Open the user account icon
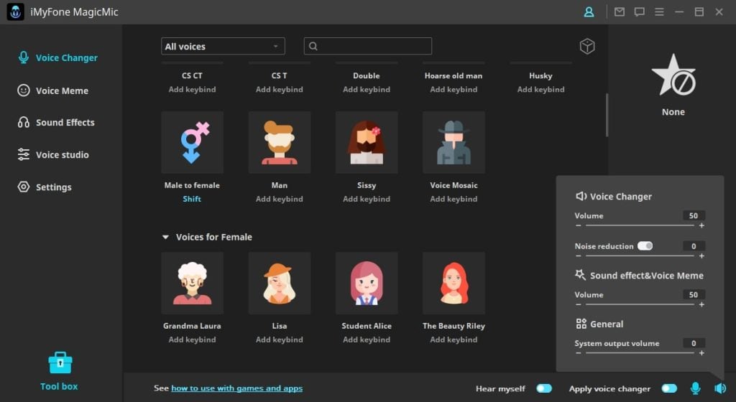This screenshot has height=402, width=736. click(589, 11)
